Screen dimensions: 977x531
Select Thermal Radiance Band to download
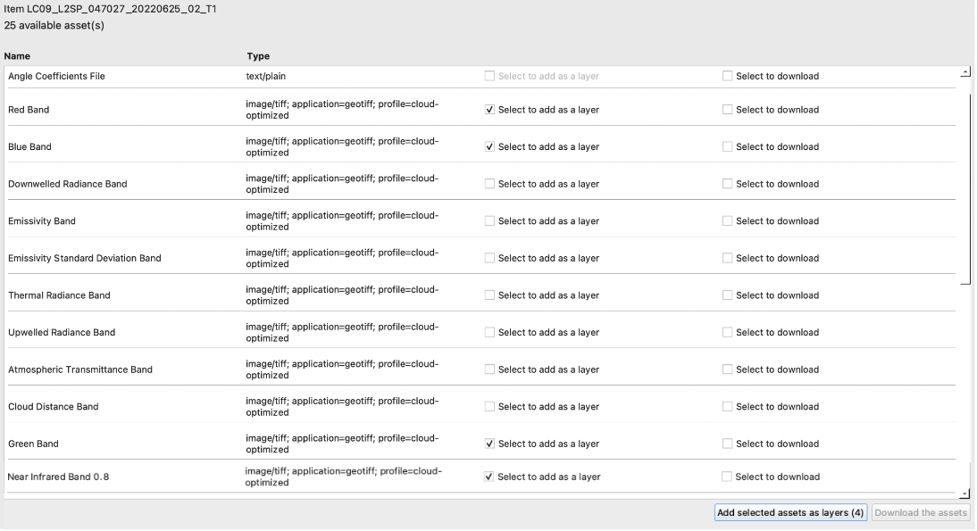(x=727, y=295)
